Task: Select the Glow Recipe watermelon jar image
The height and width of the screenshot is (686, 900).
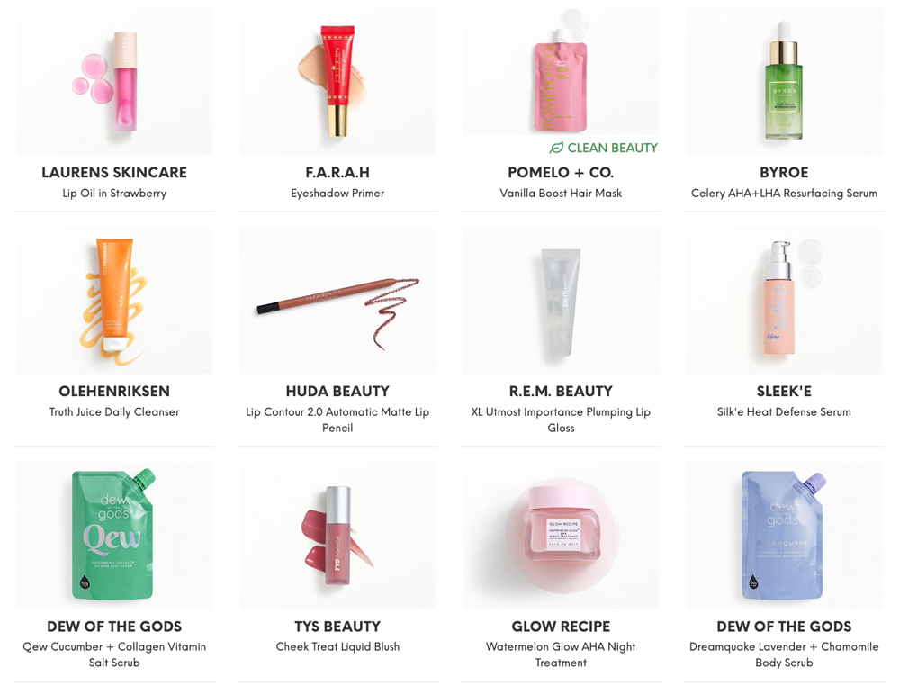Action: tap(561, 535)
